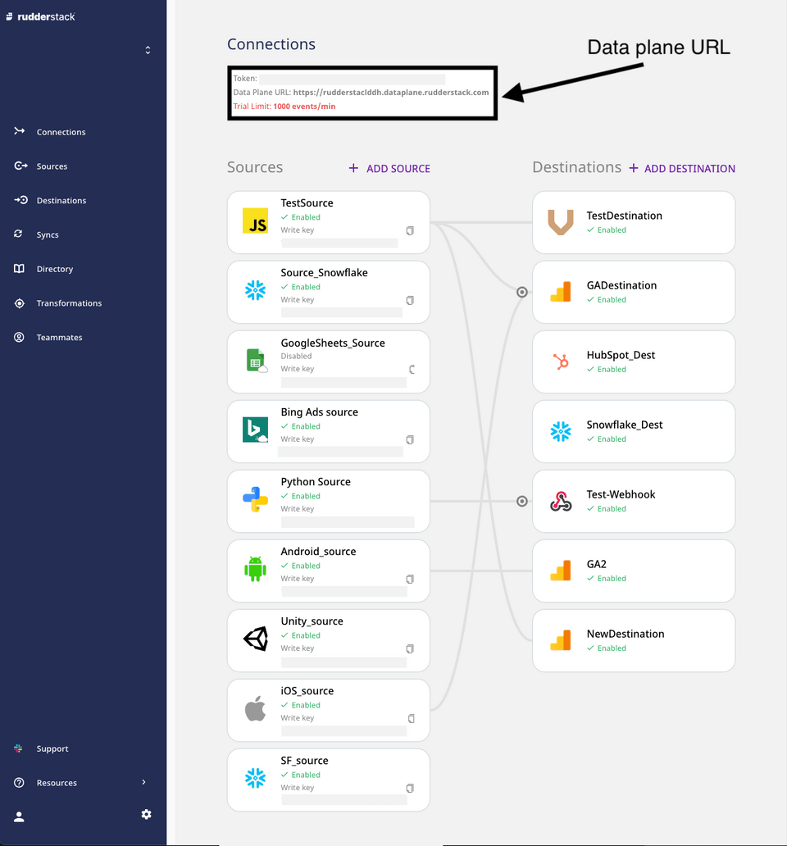Copy the write key of TestSource
The image size is (787, 846).
coord(409,231)
